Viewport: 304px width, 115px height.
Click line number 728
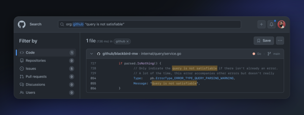(93, 68)
